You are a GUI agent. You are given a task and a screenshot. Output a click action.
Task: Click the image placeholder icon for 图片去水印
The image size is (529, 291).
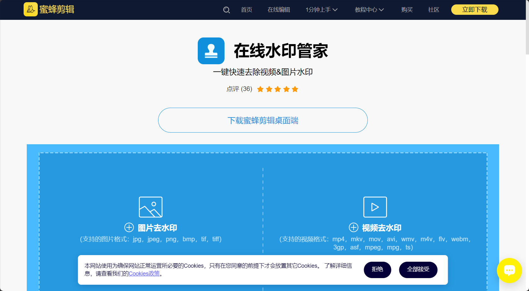pos(151,207)
